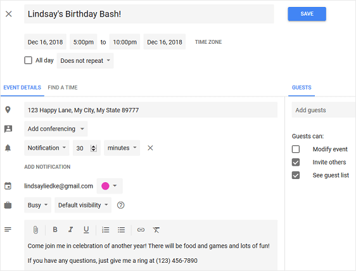Uncheck the Invite others guest permission
This screenshot has width=356, height=271.
tap(296, 162)
